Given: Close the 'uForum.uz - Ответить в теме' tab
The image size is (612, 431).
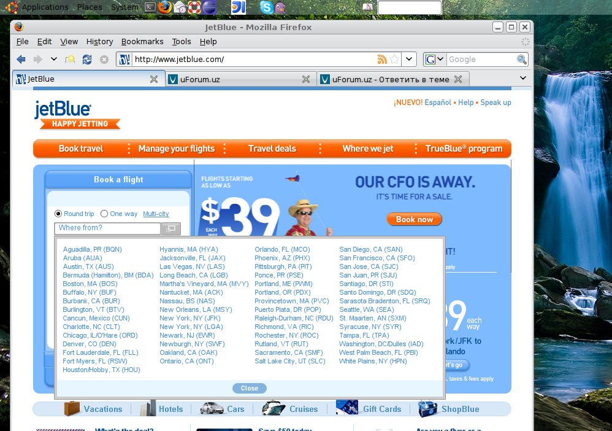Looking at the screenshot, I should tap(458, 79).
